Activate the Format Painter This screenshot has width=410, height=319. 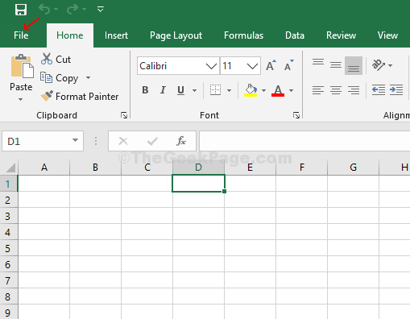click(80, 96)
